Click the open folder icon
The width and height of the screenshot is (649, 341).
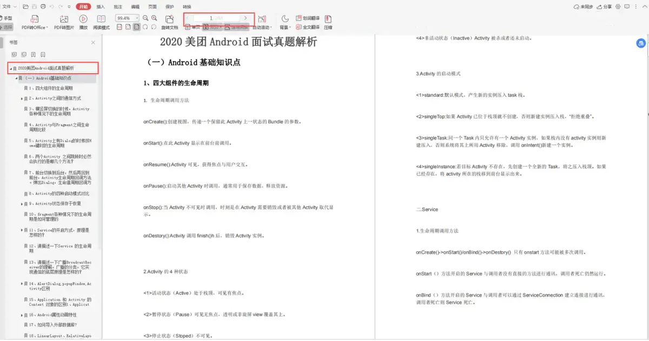(26, 6)
